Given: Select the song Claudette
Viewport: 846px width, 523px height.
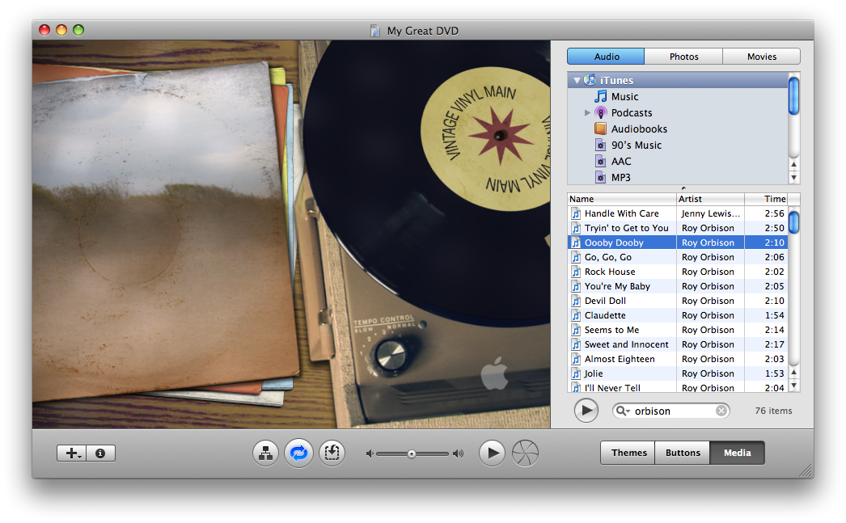Looking at the screenshot, I should (678, 315).
